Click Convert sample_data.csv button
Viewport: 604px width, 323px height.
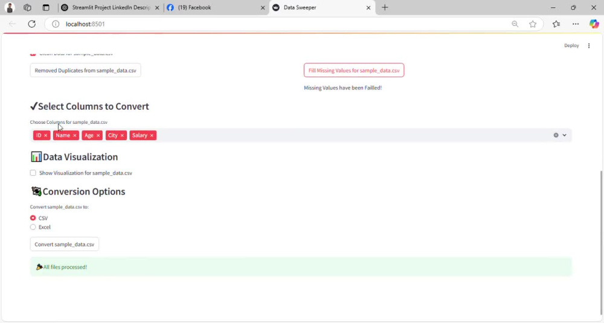[x=65, y=244]
